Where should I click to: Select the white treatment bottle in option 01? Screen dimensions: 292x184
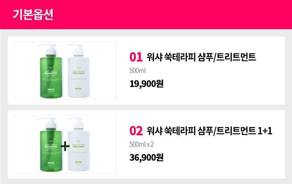(78, 71)
